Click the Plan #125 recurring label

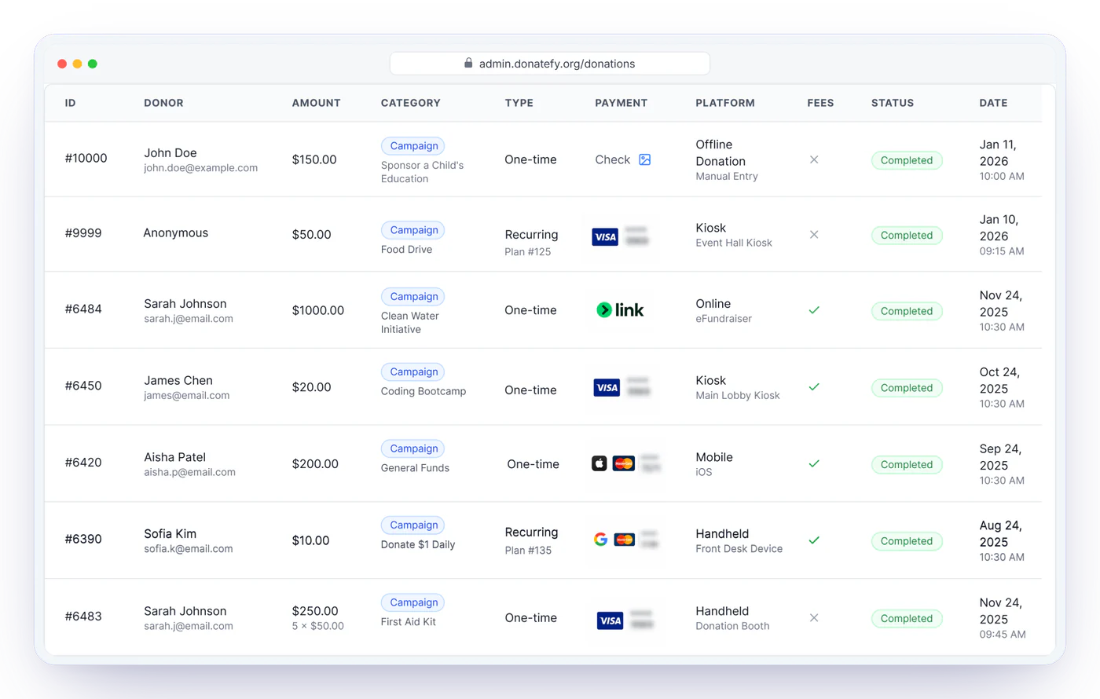pos(528,252)
